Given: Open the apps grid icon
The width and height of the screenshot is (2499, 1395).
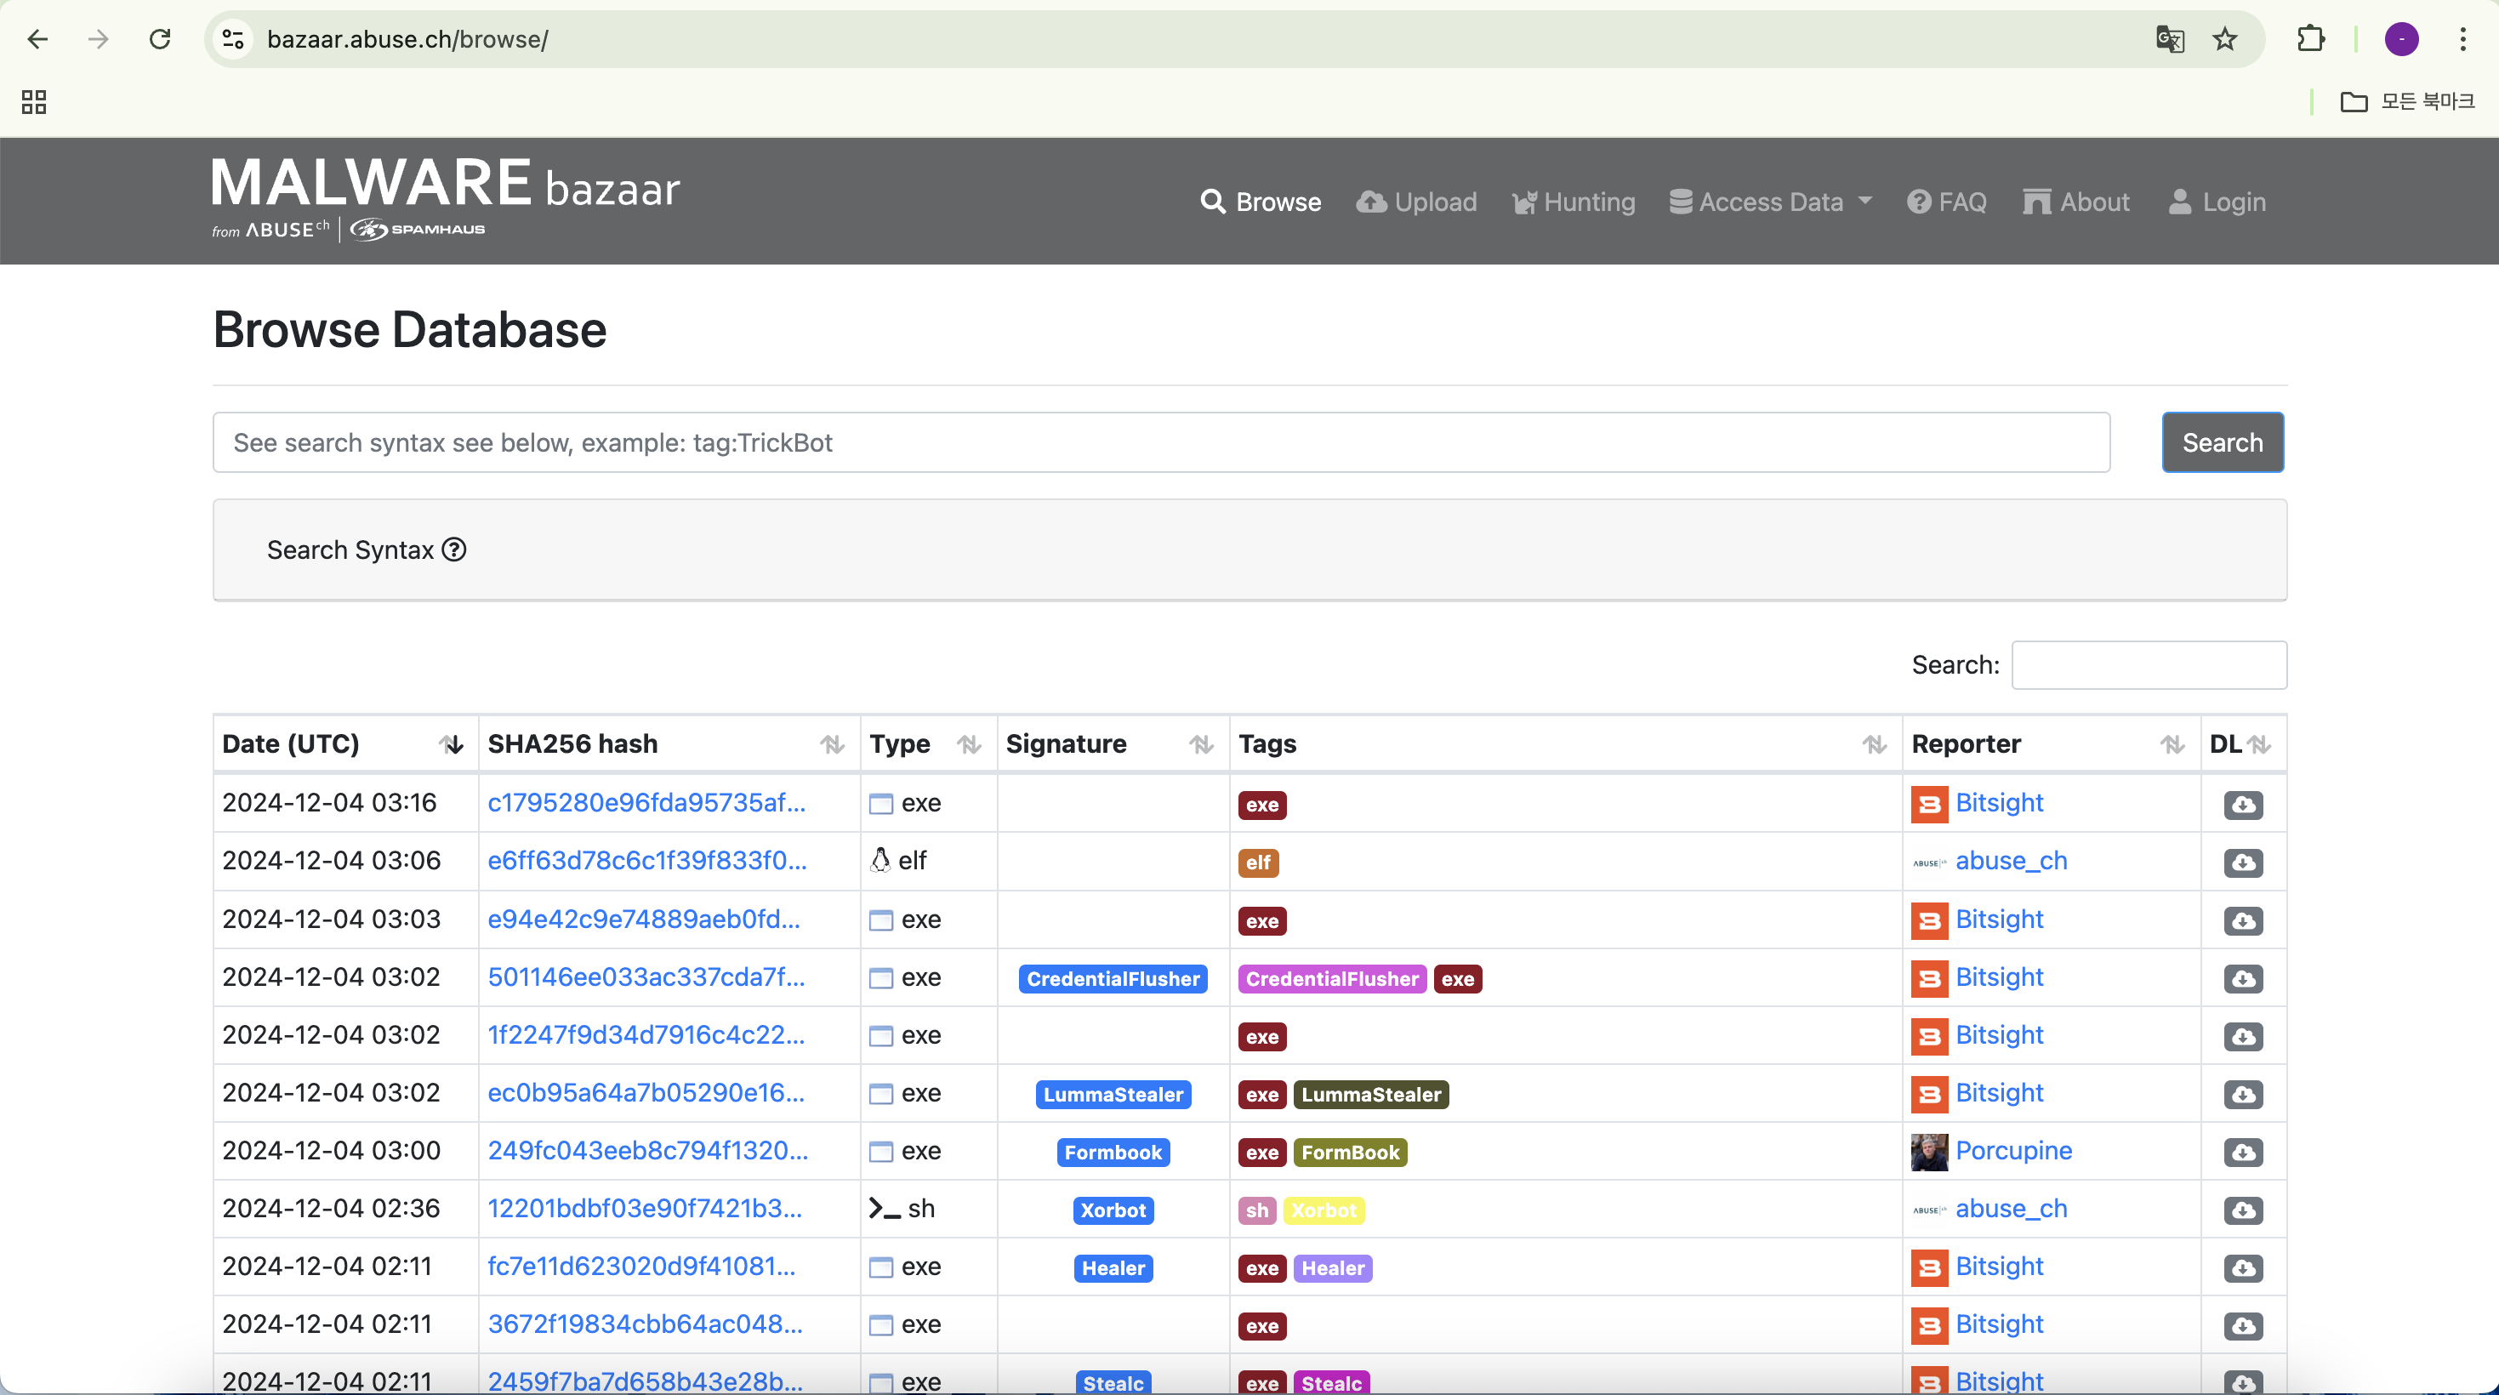Looking at the screenshot, I should tap(34, 102).
